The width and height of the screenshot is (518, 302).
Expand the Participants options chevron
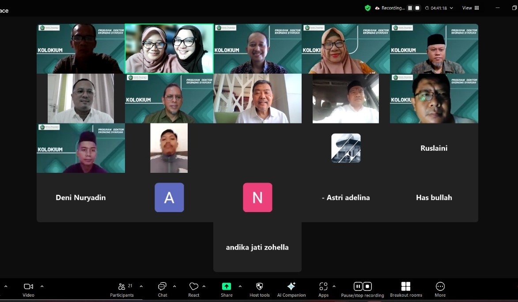tap(141, 287)
